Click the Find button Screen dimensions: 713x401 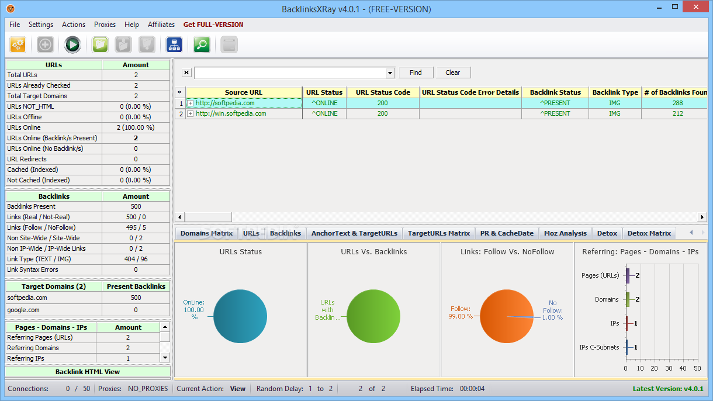pos(416,72)
